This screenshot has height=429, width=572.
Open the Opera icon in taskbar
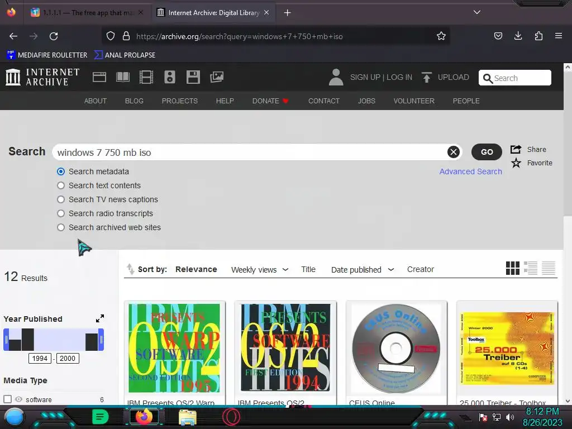pyautogui.click(x=231, y=417)
